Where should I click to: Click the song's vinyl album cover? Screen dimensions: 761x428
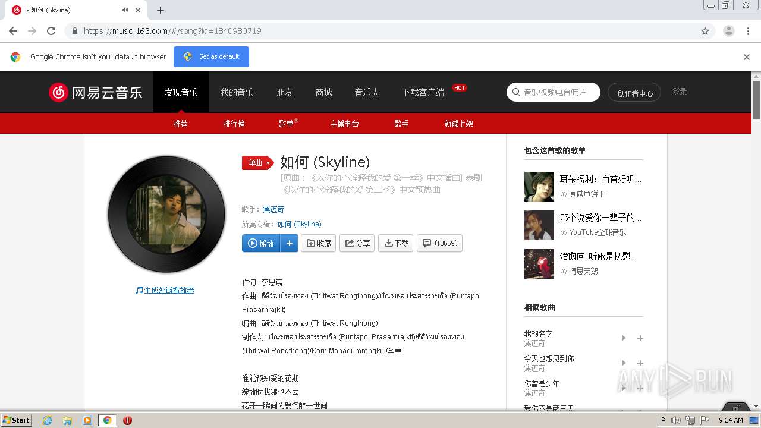pyautogui.click(x=166, y=215)
